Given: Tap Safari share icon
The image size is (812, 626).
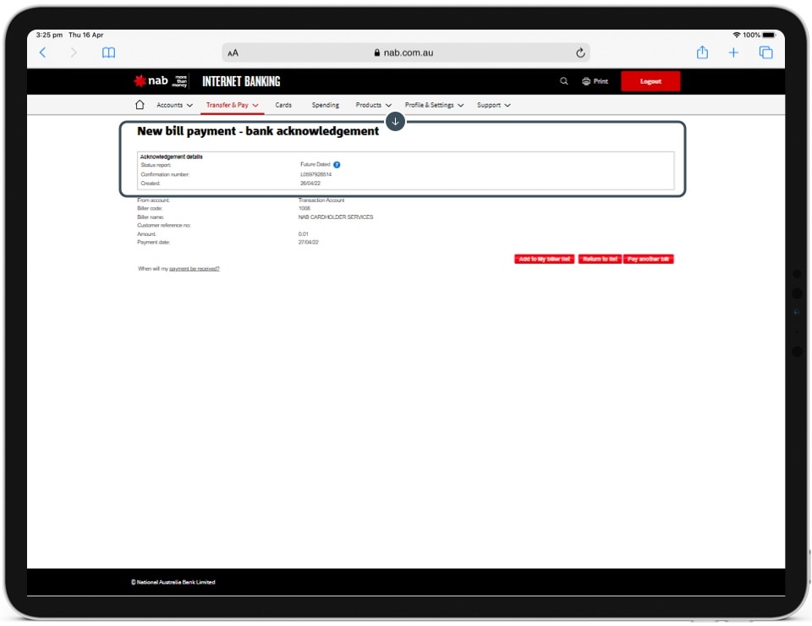Looking at the screenshot, I should [x=702, y=52].
